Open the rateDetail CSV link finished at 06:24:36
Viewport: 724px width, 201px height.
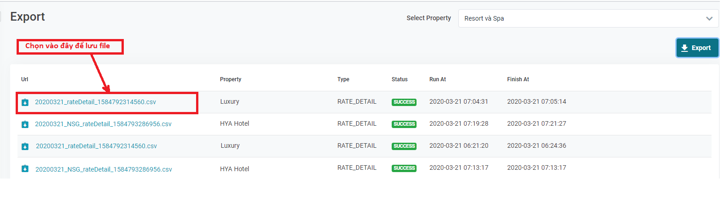pos(96,146)
